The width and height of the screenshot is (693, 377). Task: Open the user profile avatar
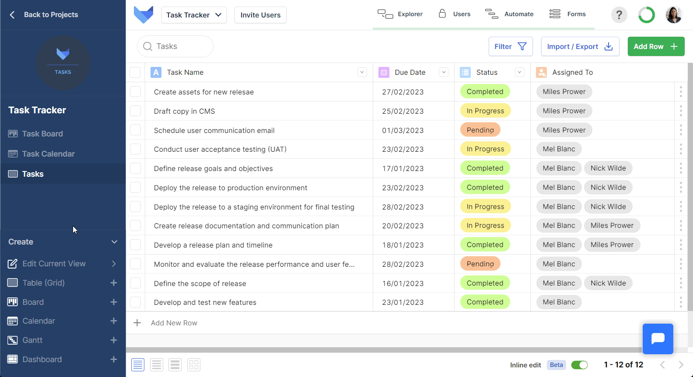coord(674,15)
